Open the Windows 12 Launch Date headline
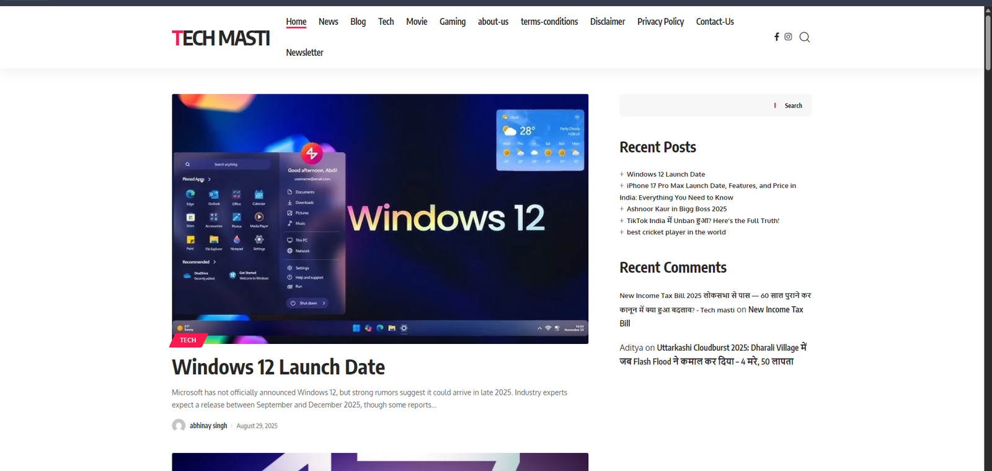This screenshot has height=471, width=992. coord(278,368)
